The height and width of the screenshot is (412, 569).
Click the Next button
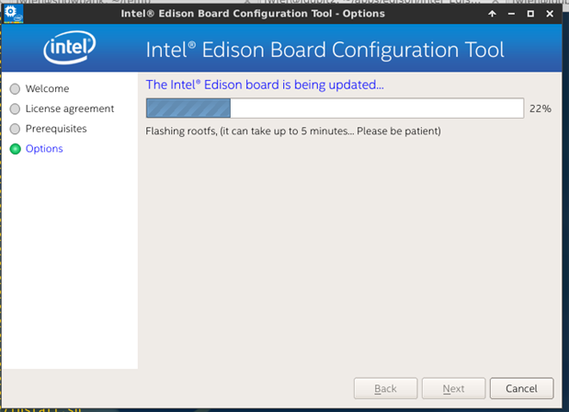[453, 388]
